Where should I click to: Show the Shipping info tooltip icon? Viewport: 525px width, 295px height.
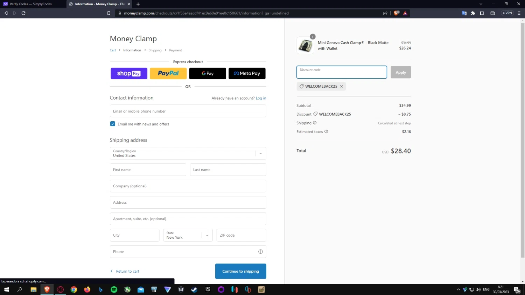pos(315,123)
